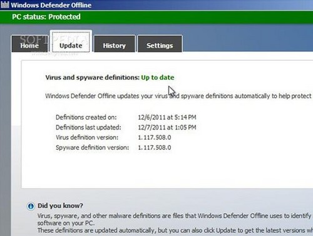Select the '12/6/2011 at 5:14 PM' created date

click(167, 117)
